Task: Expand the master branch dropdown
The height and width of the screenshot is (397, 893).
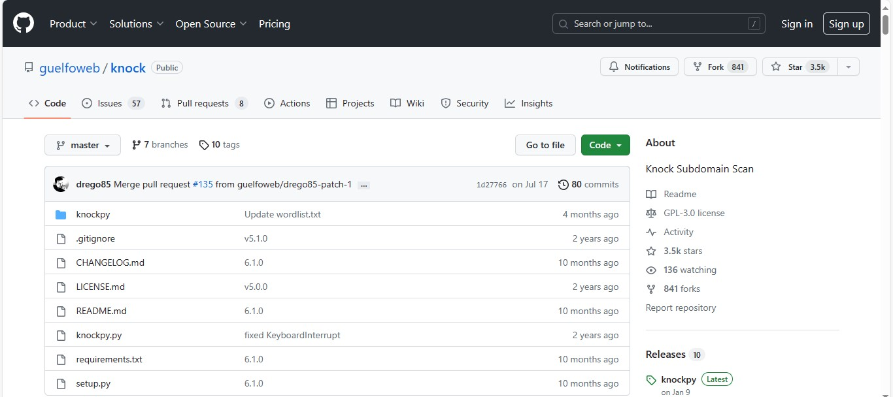Action: [82, 145]
